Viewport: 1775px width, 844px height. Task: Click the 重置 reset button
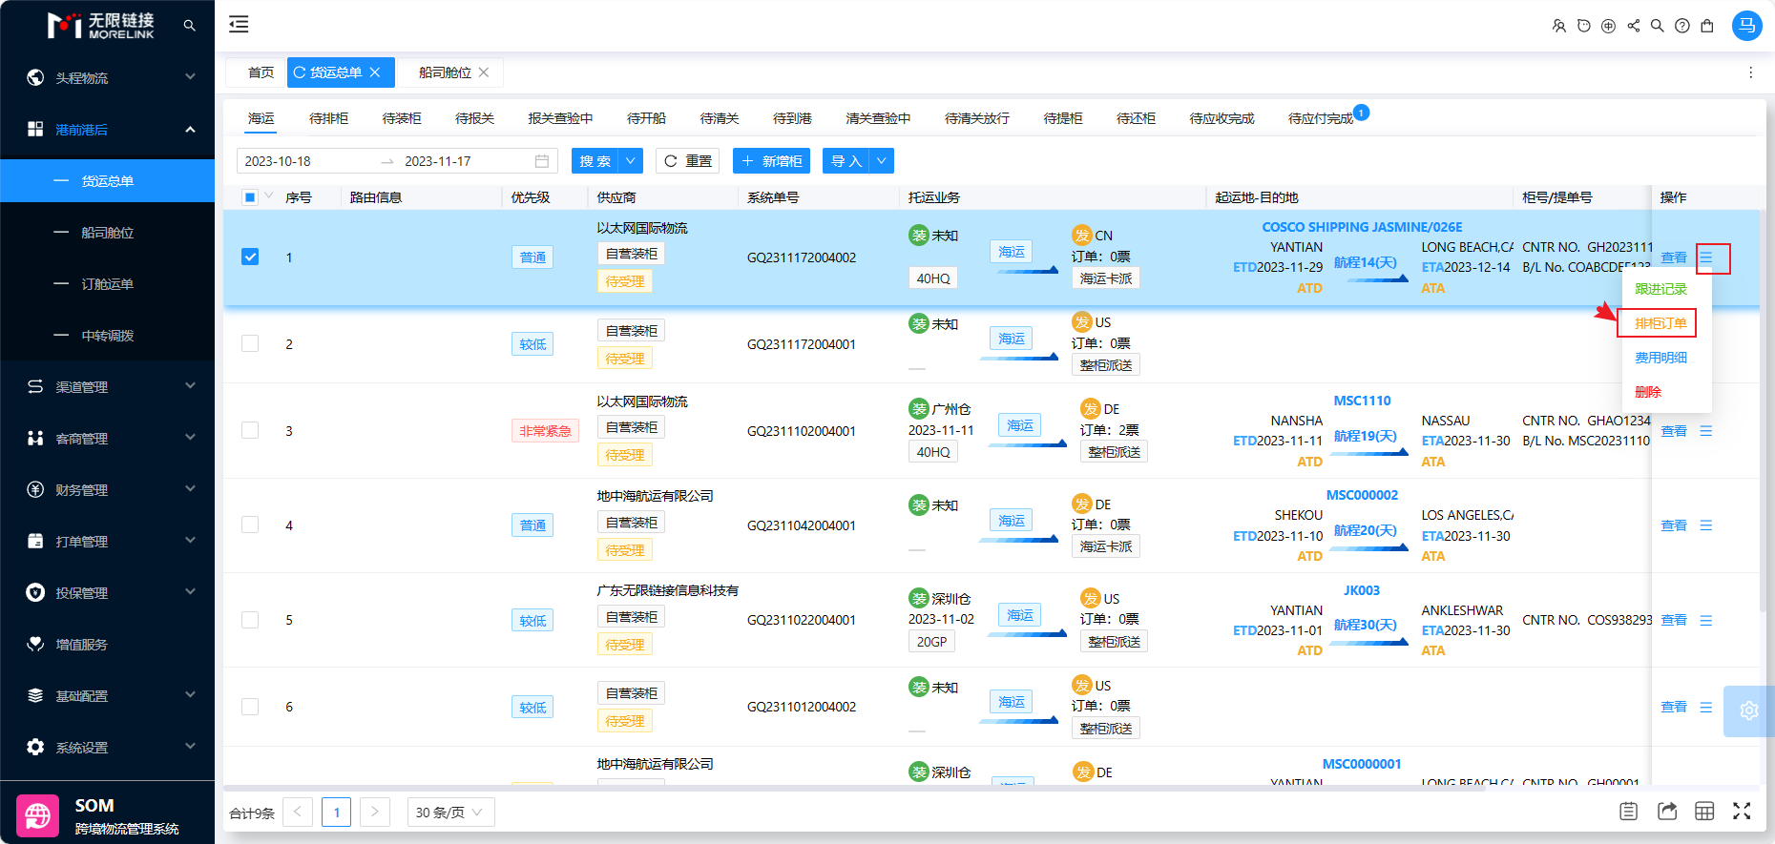[687, 161]
